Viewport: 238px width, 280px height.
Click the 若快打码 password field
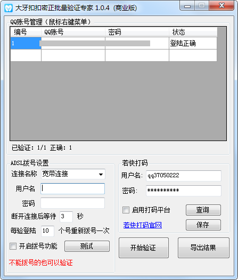(x=184, y=191)
